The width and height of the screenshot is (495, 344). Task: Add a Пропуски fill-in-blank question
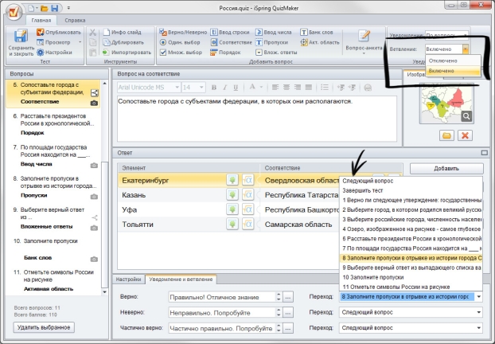[271, 42]
